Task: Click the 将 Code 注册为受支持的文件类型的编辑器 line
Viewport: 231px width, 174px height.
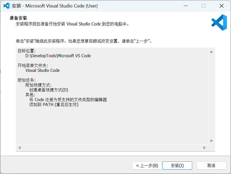Action: pyautogui.click(x=68, y=100)
